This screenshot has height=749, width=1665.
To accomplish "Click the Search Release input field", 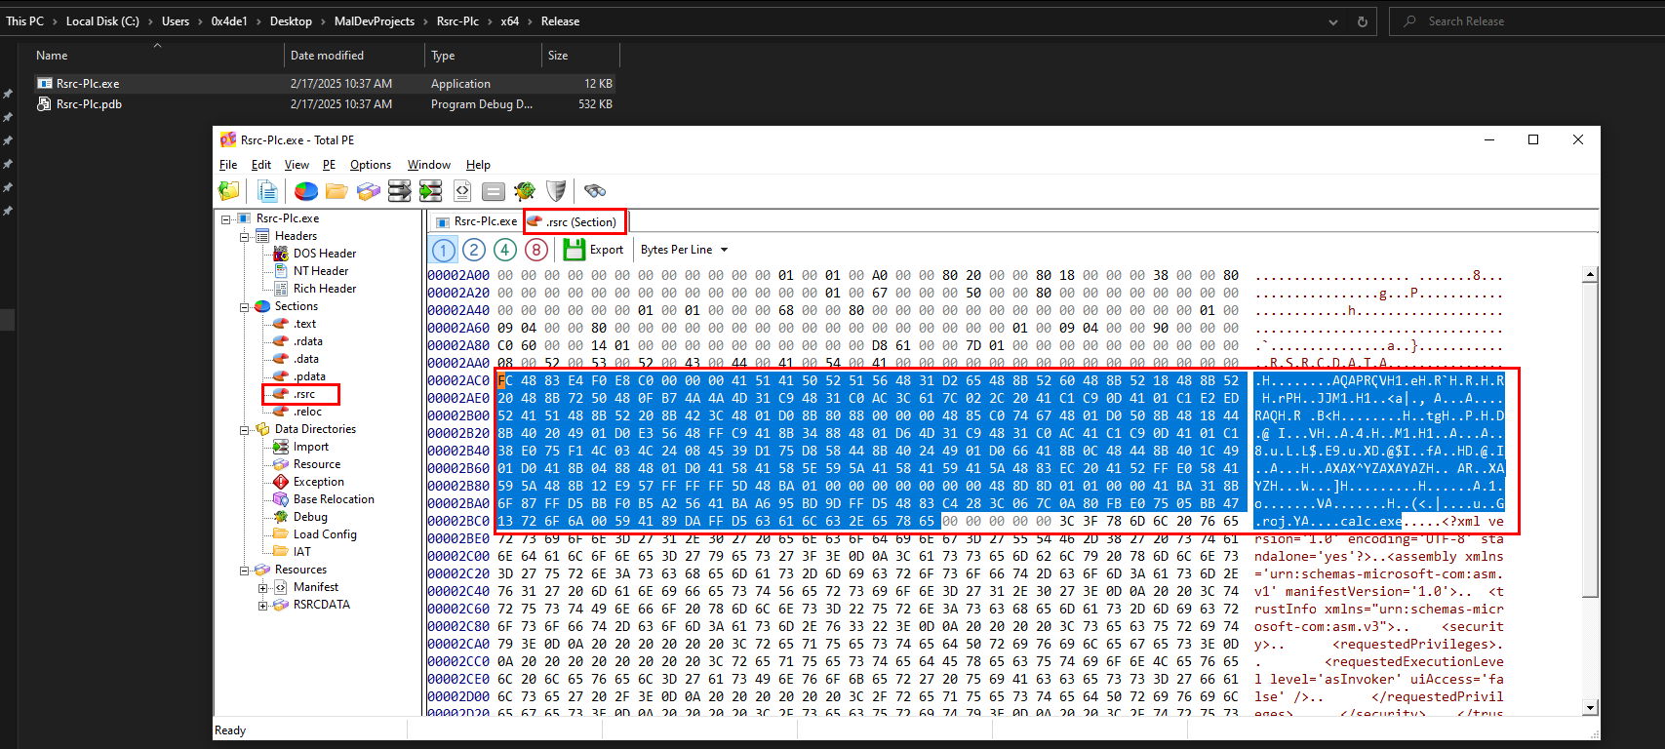I will [x=1525, y=21].
